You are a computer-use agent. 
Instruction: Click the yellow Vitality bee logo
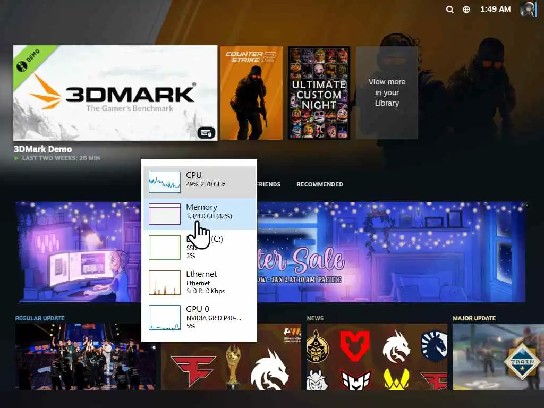396,379
